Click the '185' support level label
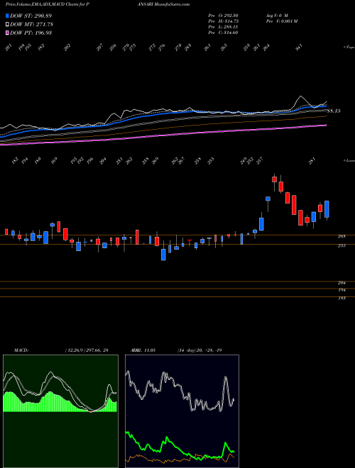Viewport: 355px width, 468px height. 342,298
